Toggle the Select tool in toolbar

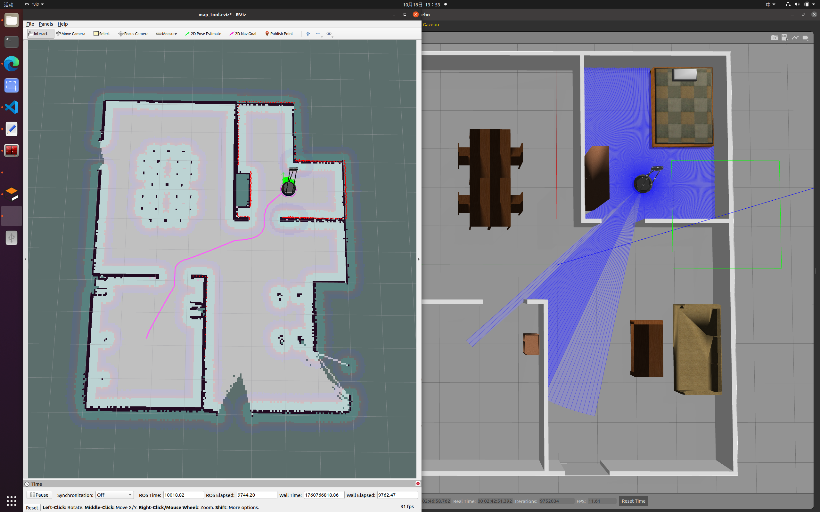(x=102, y=34)
